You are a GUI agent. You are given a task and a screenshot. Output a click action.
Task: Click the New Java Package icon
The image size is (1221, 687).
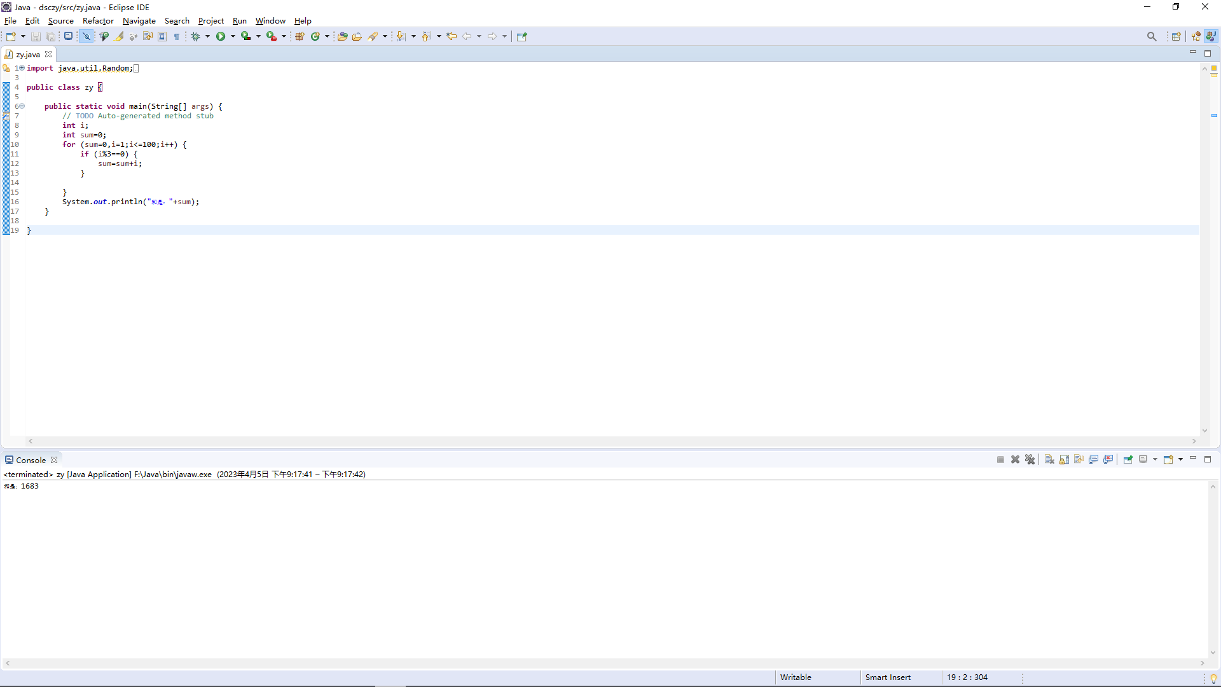tap(300, 36)
